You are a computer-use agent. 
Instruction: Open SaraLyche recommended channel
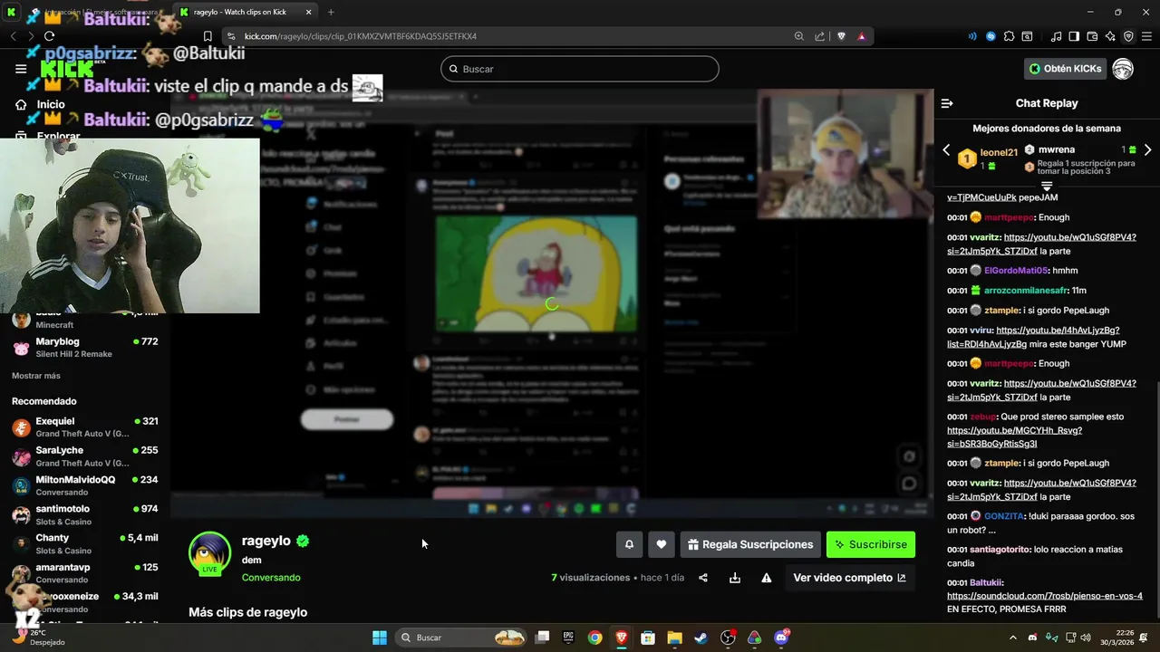[x=85, y=456]
